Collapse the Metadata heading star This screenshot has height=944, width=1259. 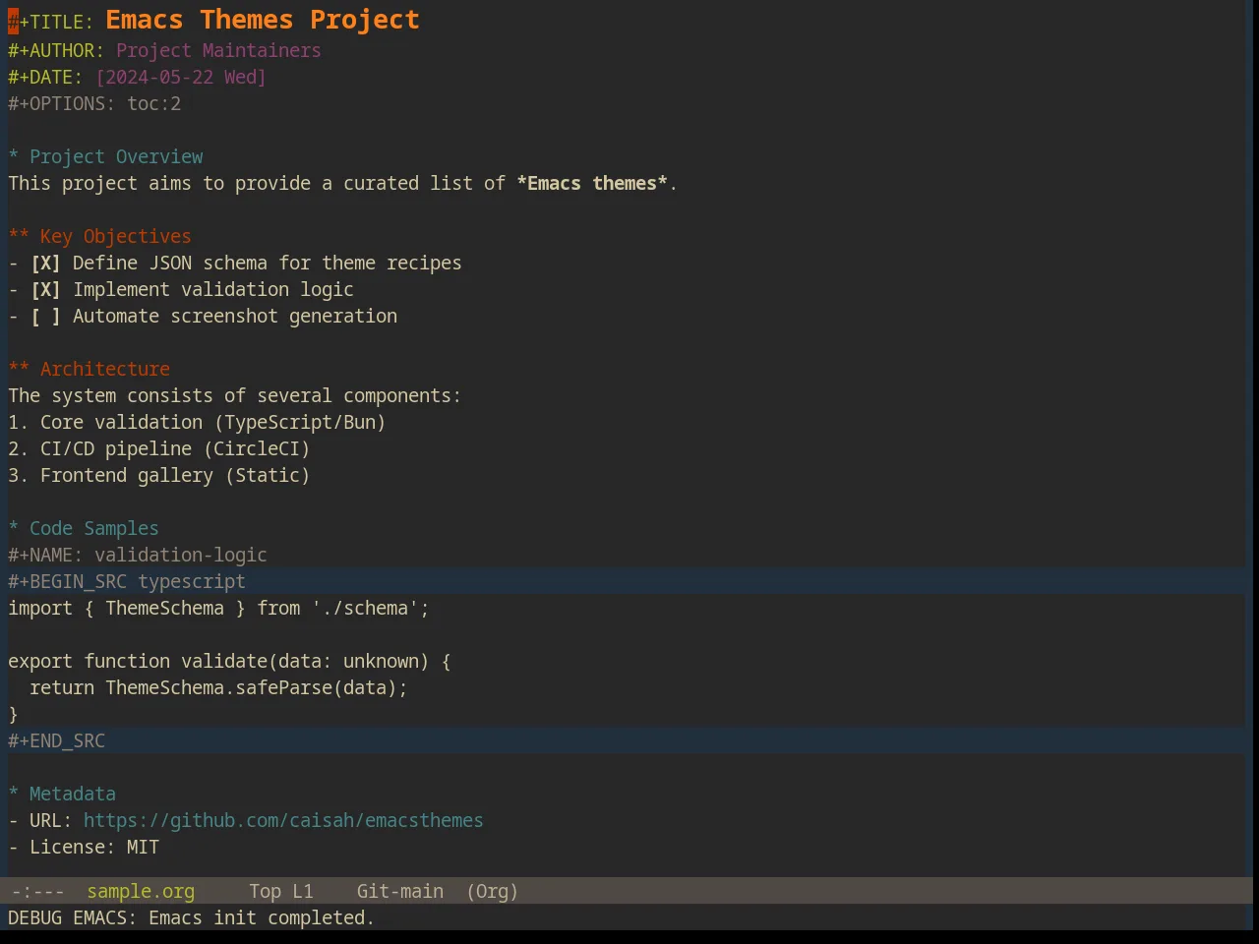(14, 795)
